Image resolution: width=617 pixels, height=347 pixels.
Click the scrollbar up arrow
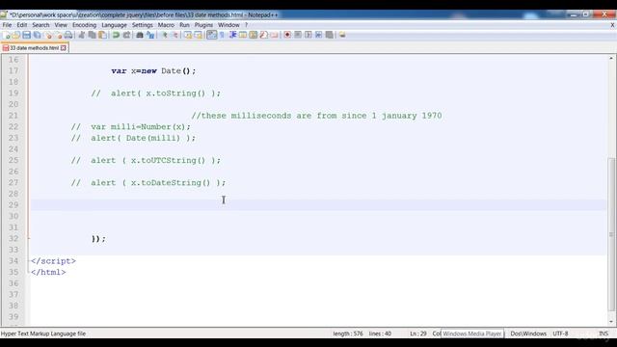click(x=611, y=58)
